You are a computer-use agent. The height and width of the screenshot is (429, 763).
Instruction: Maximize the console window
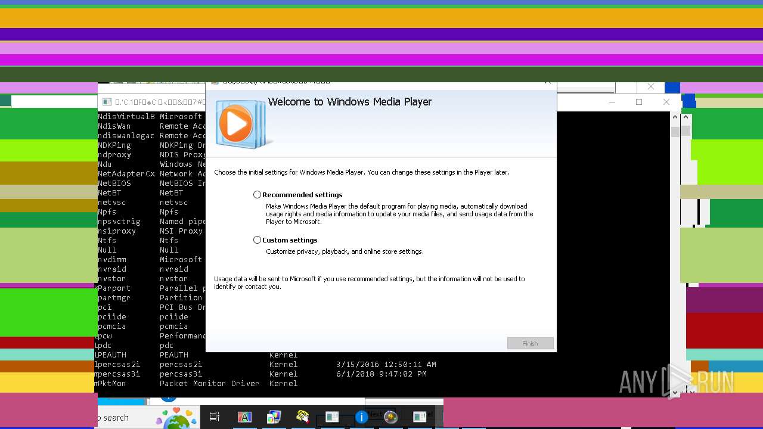[x=639, y=102]
